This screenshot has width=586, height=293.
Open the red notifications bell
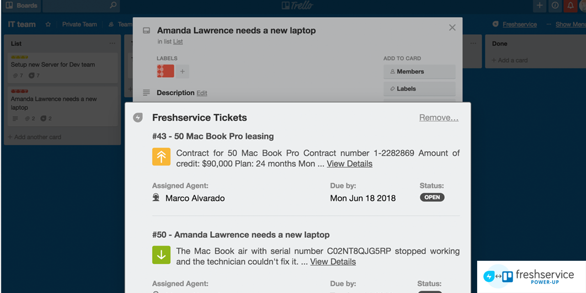click(570, 6)
